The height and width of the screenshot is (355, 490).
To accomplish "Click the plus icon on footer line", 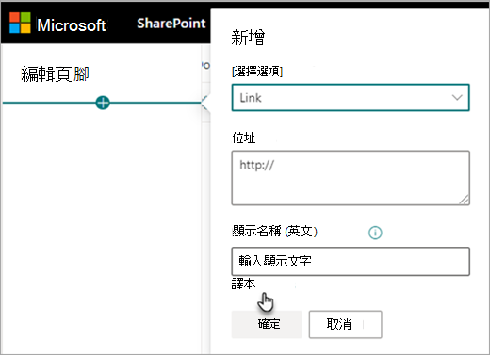I will pyautogui.click(x=103, y=103).
